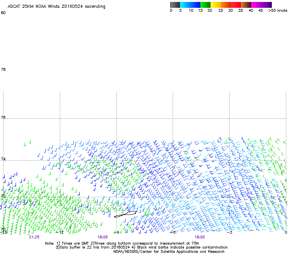Select the gray 0-5 knots legend swatch

pyautogui.click(x=175, y=5)
